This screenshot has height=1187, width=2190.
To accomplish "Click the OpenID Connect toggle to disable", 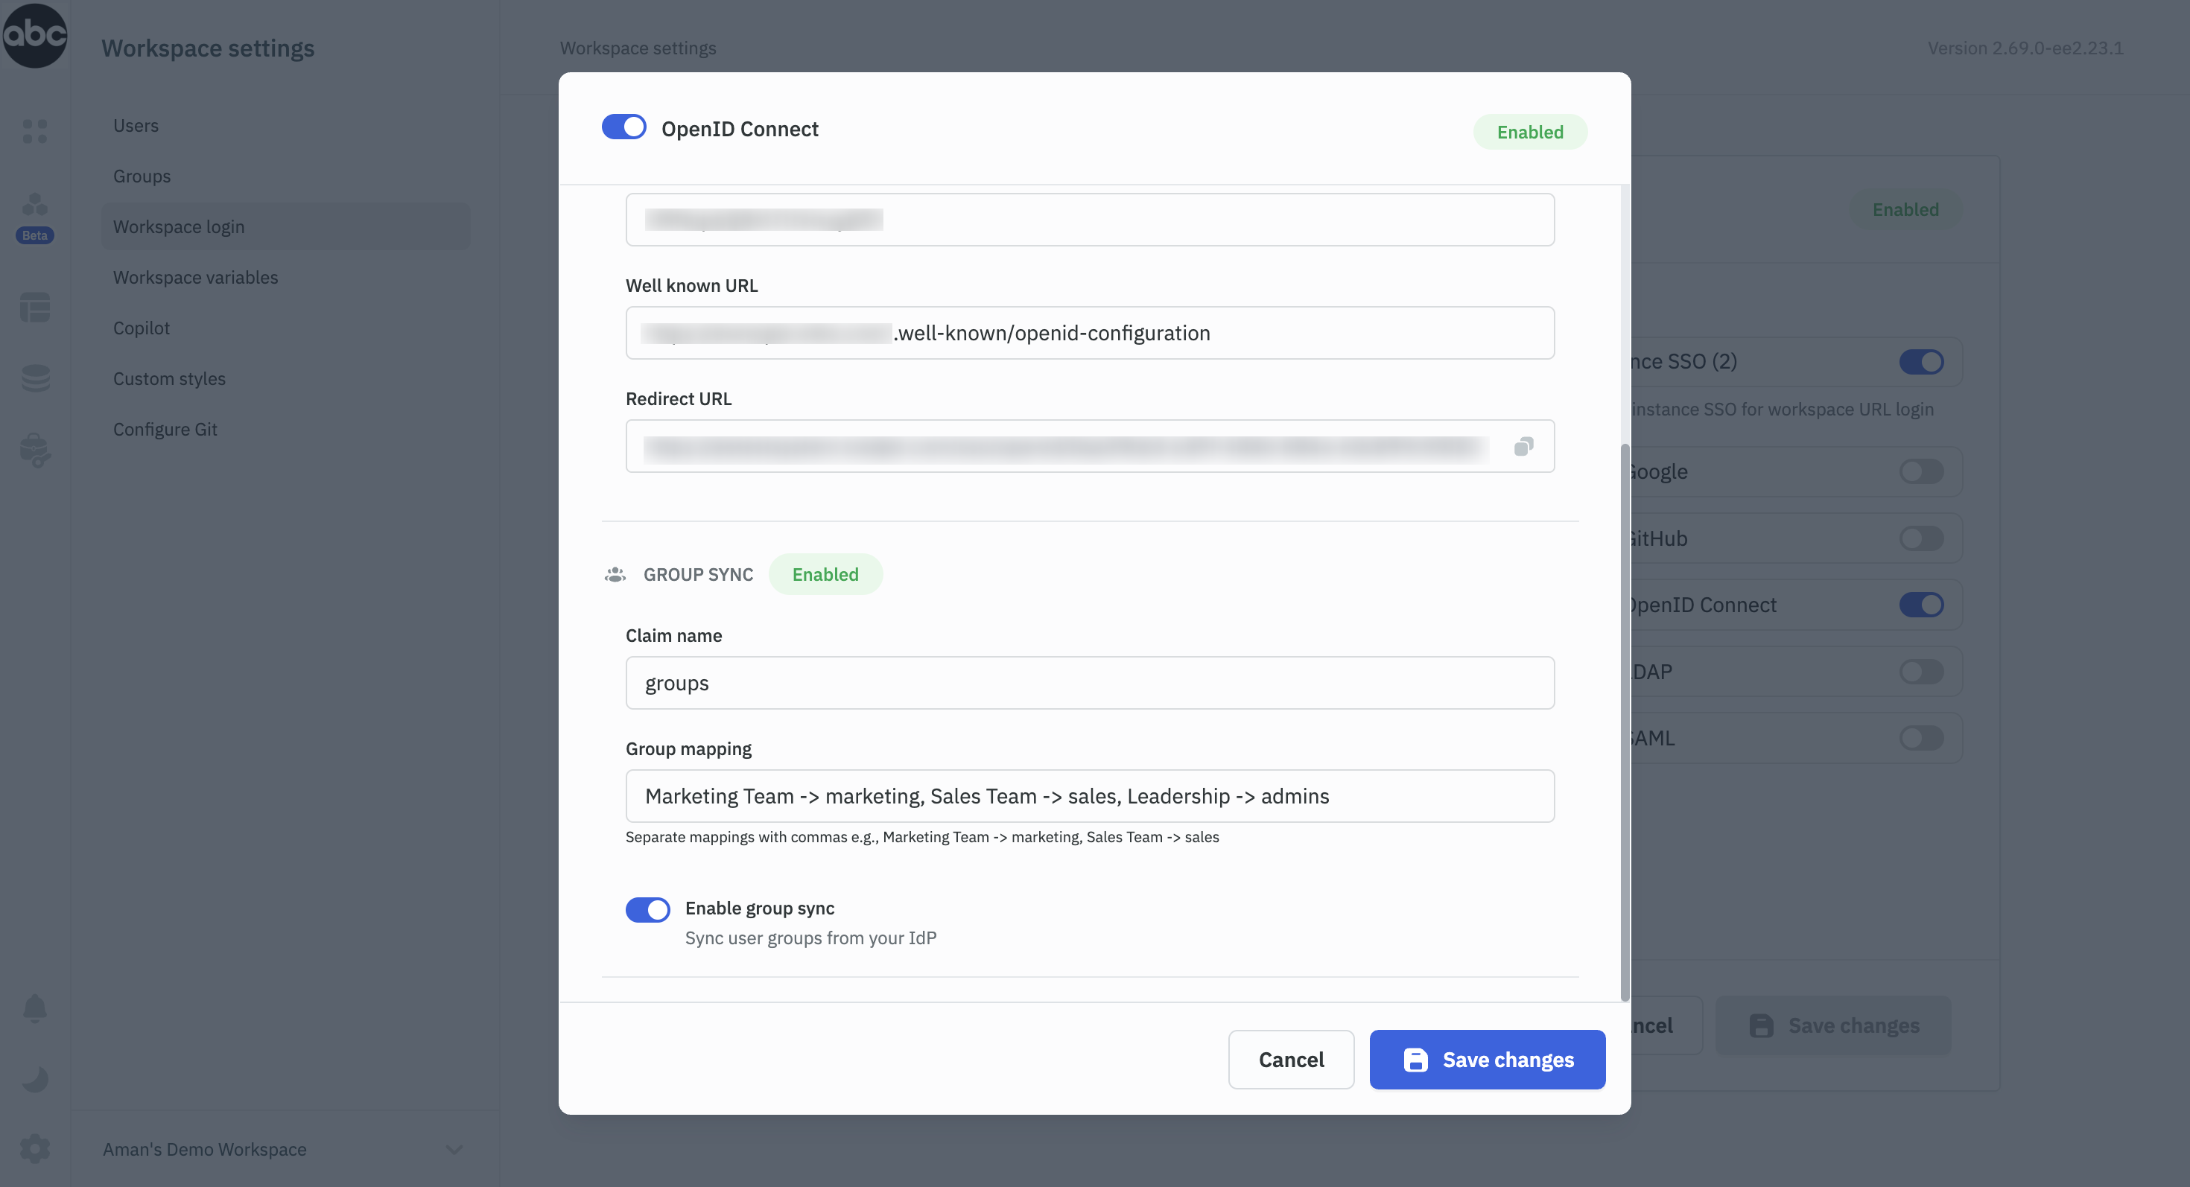I will point(624,127).
